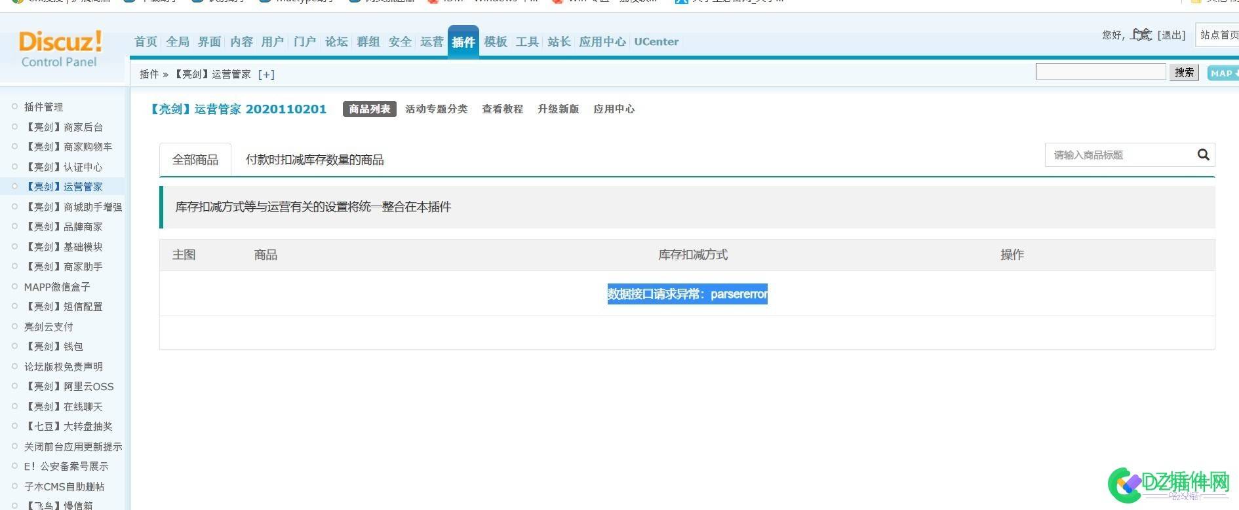Open the 工具 top menu
Viewport: 1239px width, 510px height.
coord(527,42)
